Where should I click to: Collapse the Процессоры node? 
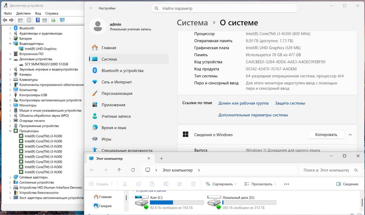tap(10, 131)
